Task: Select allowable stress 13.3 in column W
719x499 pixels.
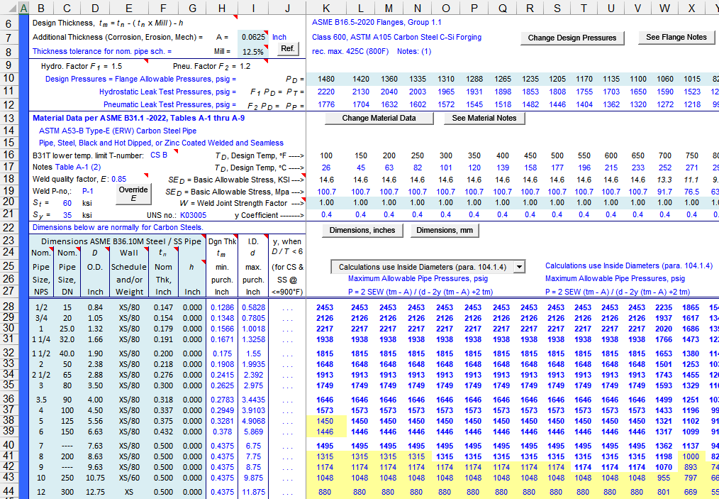Action: click(664, 180)
